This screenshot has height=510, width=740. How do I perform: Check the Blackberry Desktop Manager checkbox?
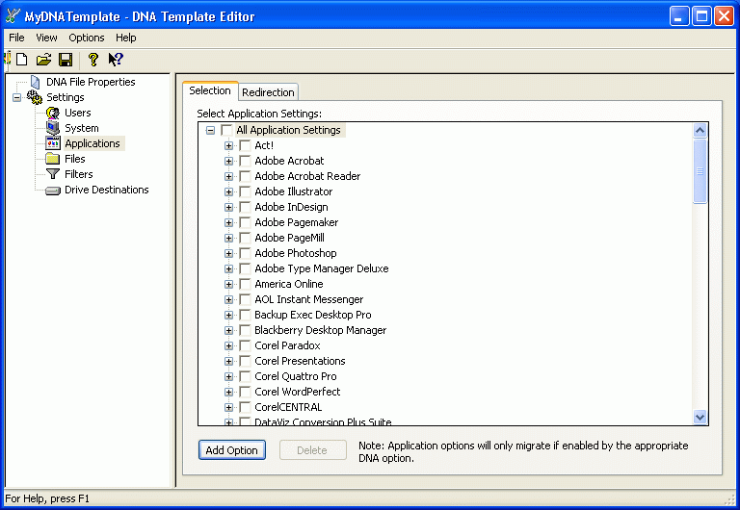pos(245,330)
